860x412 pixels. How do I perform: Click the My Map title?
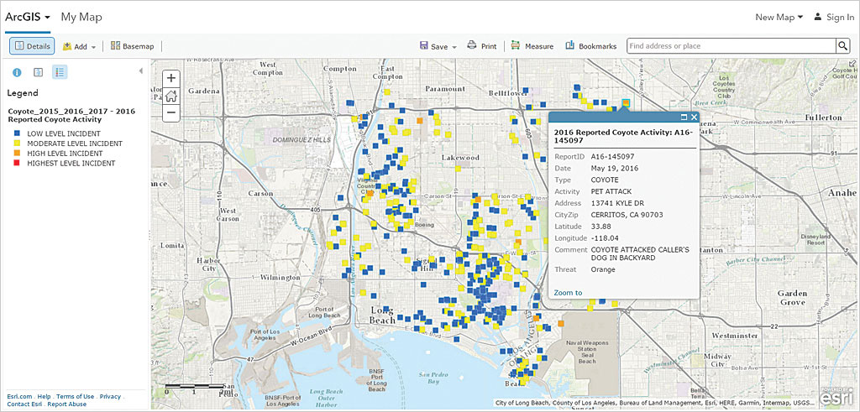click(x=81, y=17)
